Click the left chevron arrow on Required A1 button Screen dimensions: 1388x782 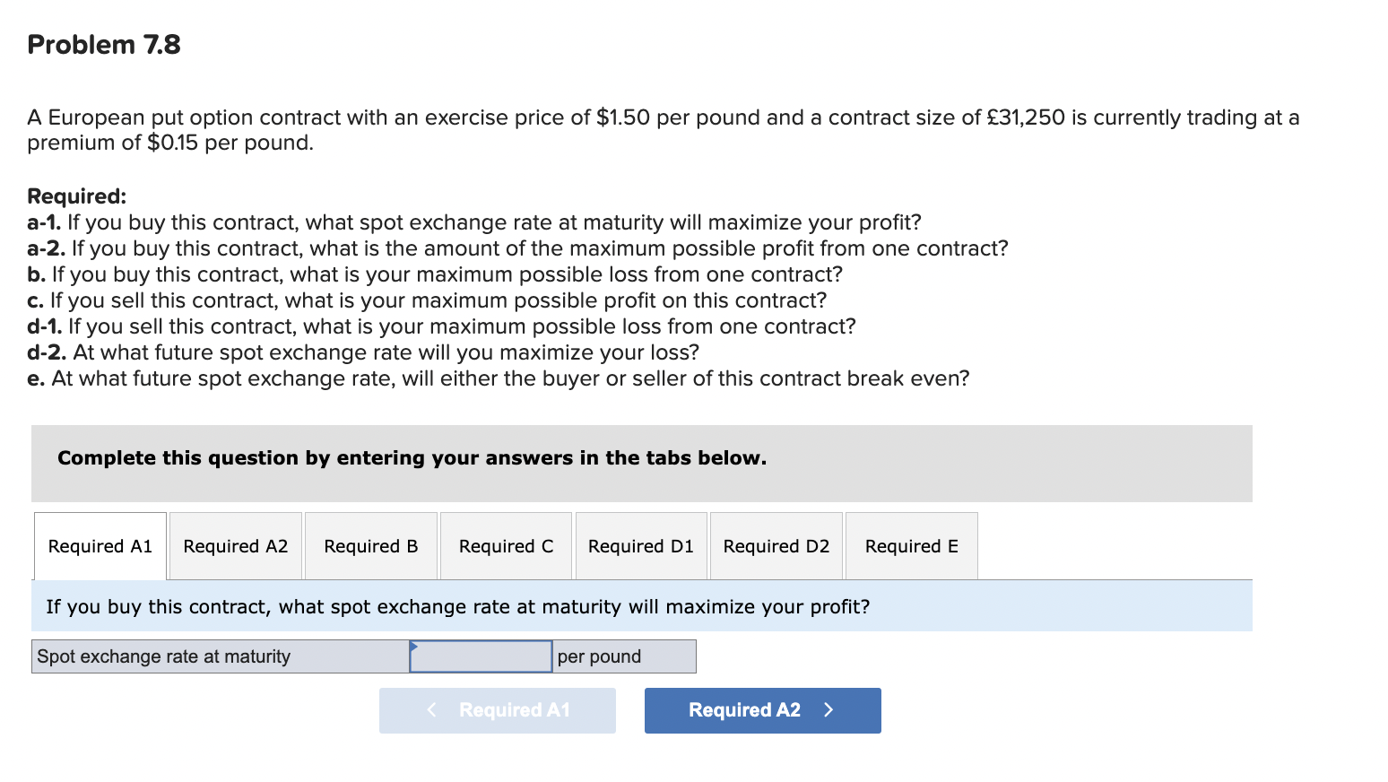[431, 709]
